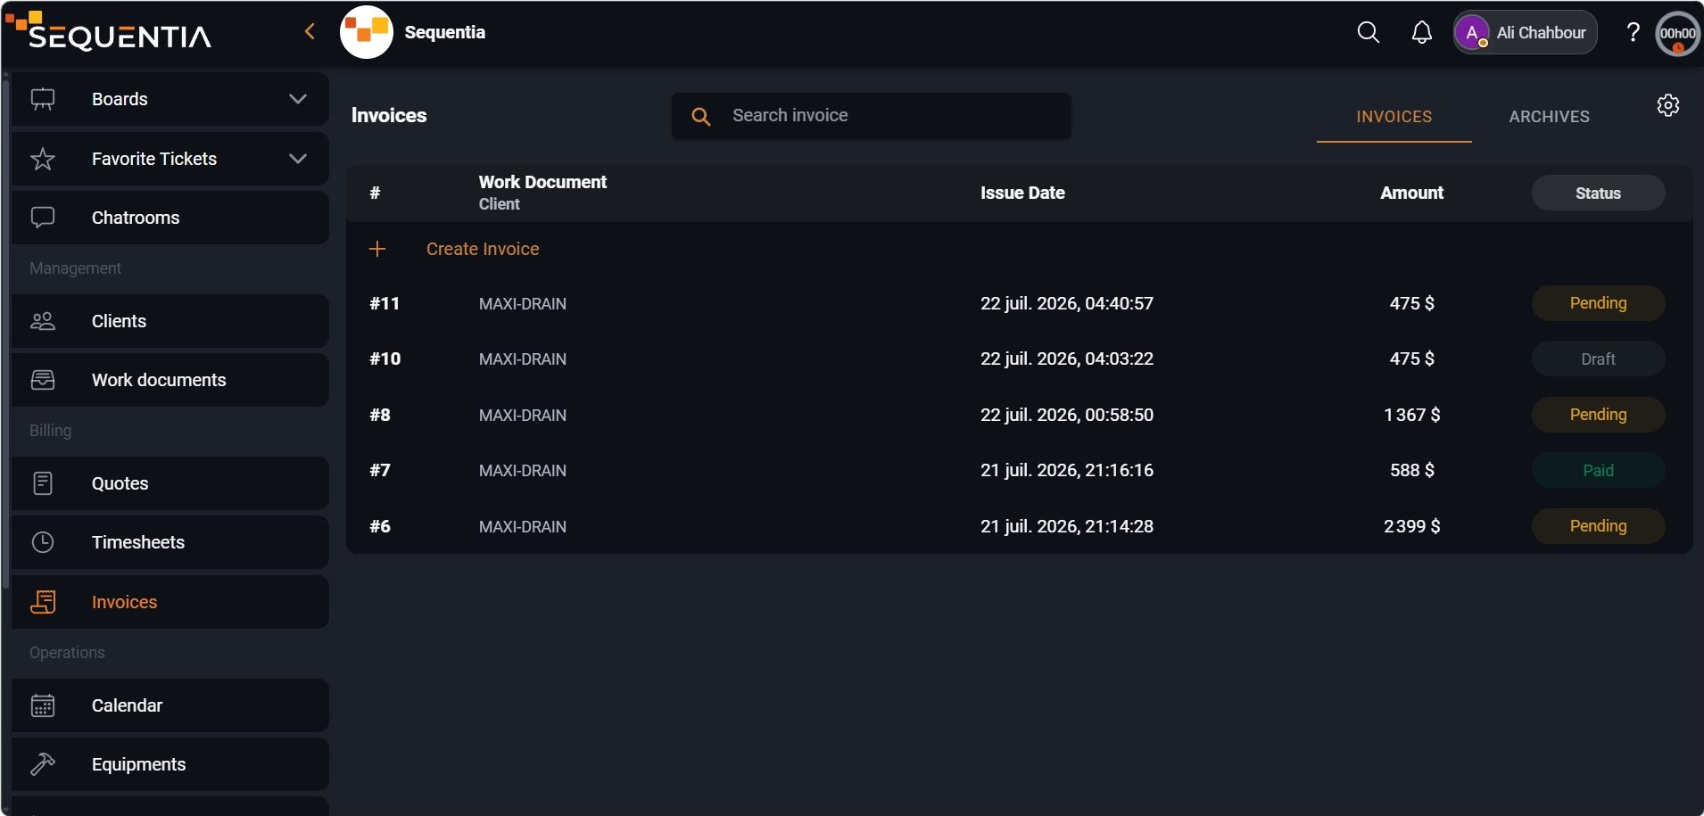Click the 588 $ amount
The width and height of the screenshot is (1704, 816).
pyautogui.click(x=1412, y=470)
